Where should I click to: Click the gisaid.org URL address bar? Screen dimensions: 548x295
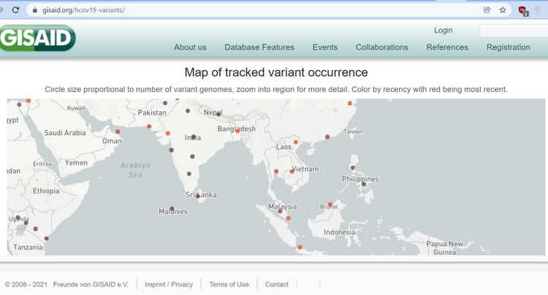[219, 10]
